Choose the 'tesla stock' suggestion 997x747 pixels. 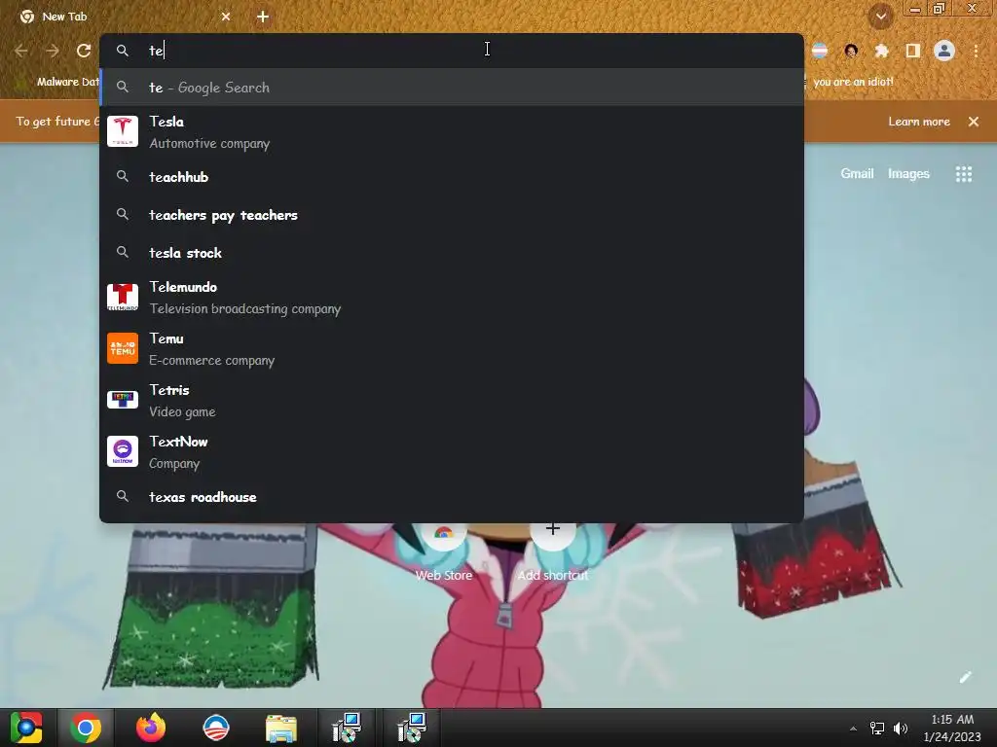pyautogui.click(x=452, y=253)
